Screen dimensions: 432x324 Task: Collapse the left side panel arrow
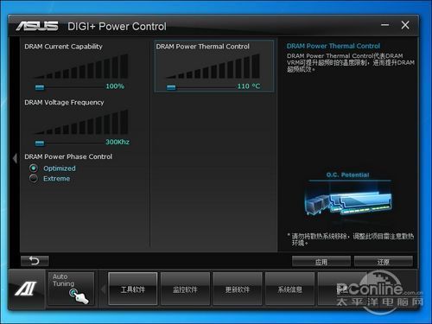(15, 158)
